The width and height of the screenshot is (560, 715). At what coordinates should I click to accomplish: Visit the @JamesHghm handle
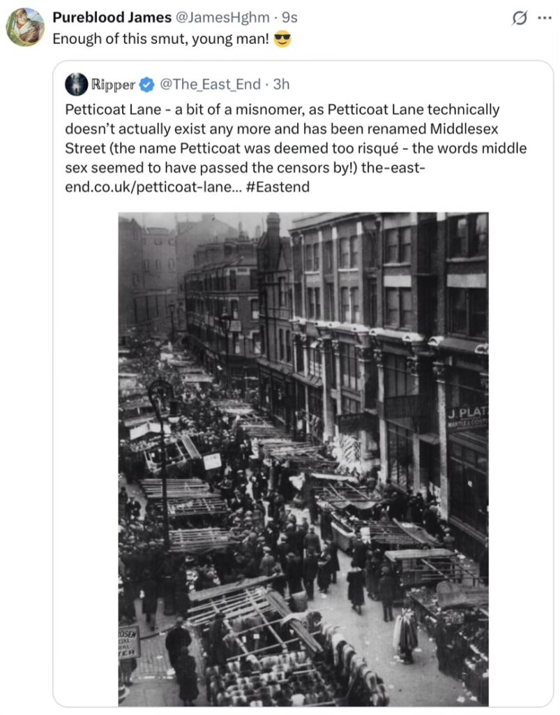pos(222,17)
